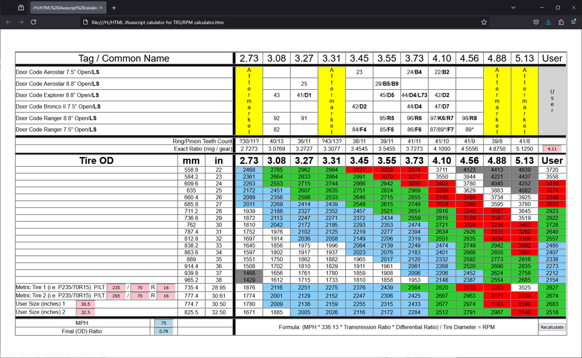Click the gray User column cell

pyautogui.click(x=552, y=101)
